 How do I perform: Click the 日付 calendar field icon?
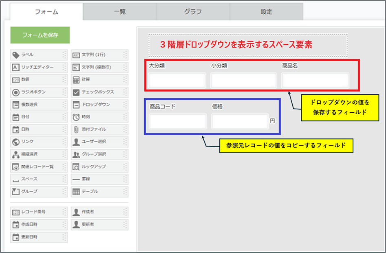(x=15, y=117)
